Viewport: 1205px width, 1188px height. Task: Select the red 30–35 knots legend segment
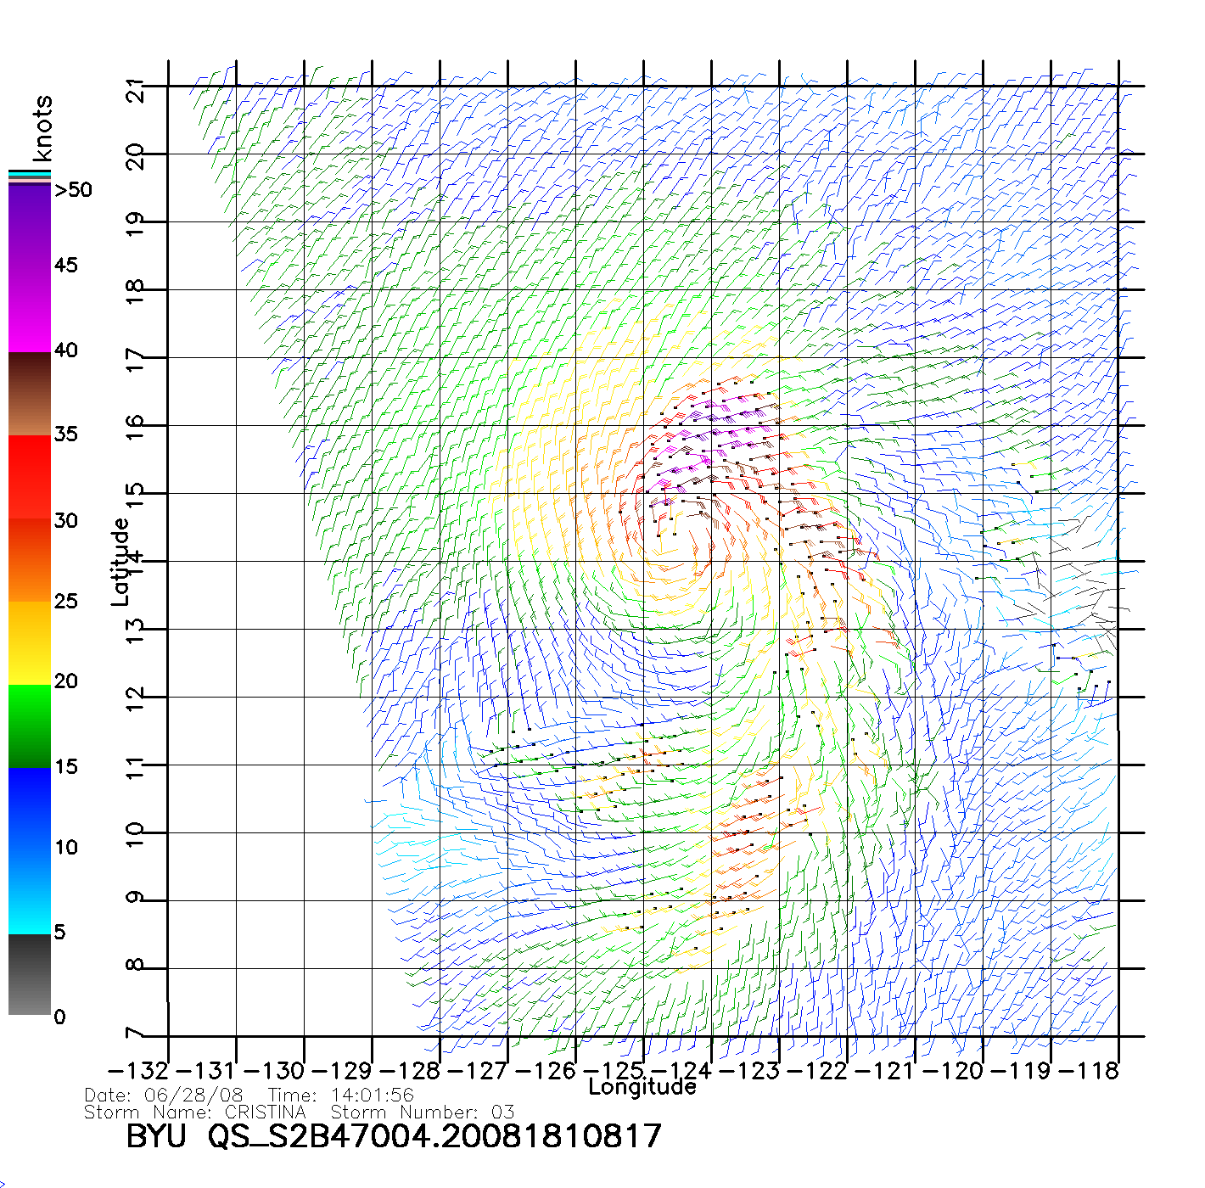(29, 477)
